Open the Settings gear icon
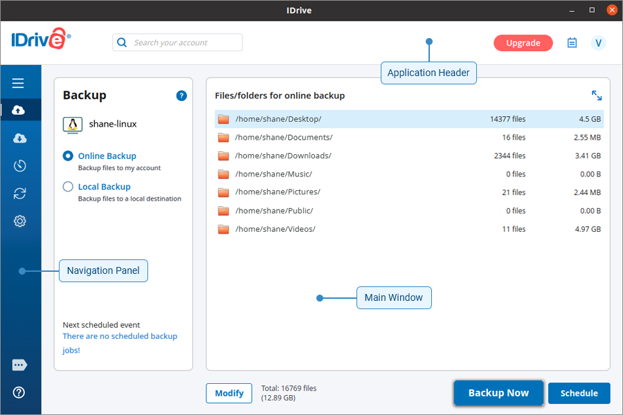This screenshot has height=415, width=623. (19, 221)
